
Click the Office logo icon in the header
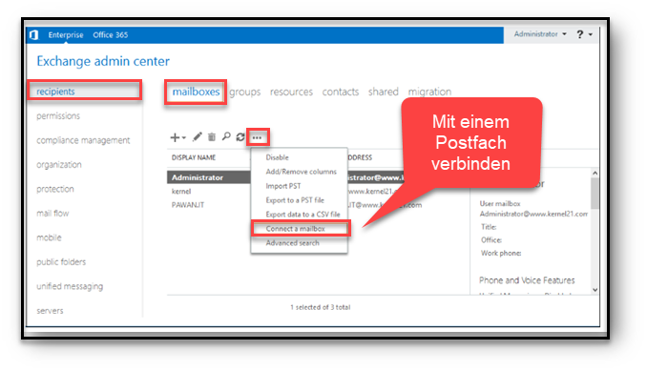coord(33,35)
